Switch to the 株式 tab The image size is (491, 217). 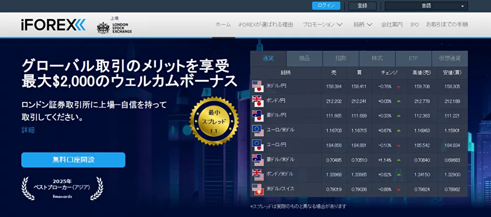point(377,58)
